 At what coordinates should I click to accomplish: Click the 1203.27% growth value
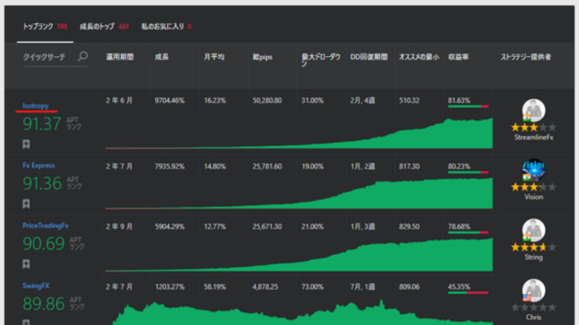click(170, 286)
